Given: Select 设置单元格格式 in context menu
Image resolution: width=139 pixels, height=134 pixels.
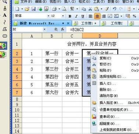Looking at the screenshot, I should pyautogui.click(x=116, y=109).
